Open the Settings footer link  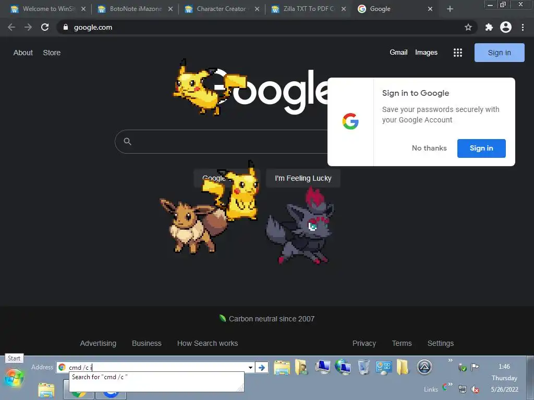440,344
